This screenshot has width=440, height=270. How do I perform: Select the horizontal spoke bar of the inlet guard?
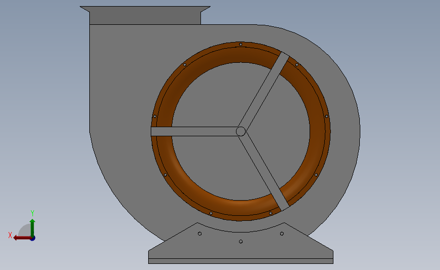pos(194,131)
